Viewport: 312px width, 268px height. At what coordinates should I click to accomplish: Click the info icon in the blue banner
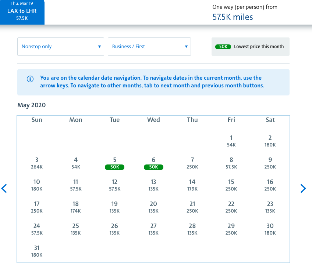pos(30,79)
